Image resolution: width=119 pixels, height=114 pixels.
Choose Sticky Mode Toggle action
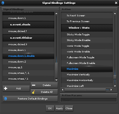87,35
